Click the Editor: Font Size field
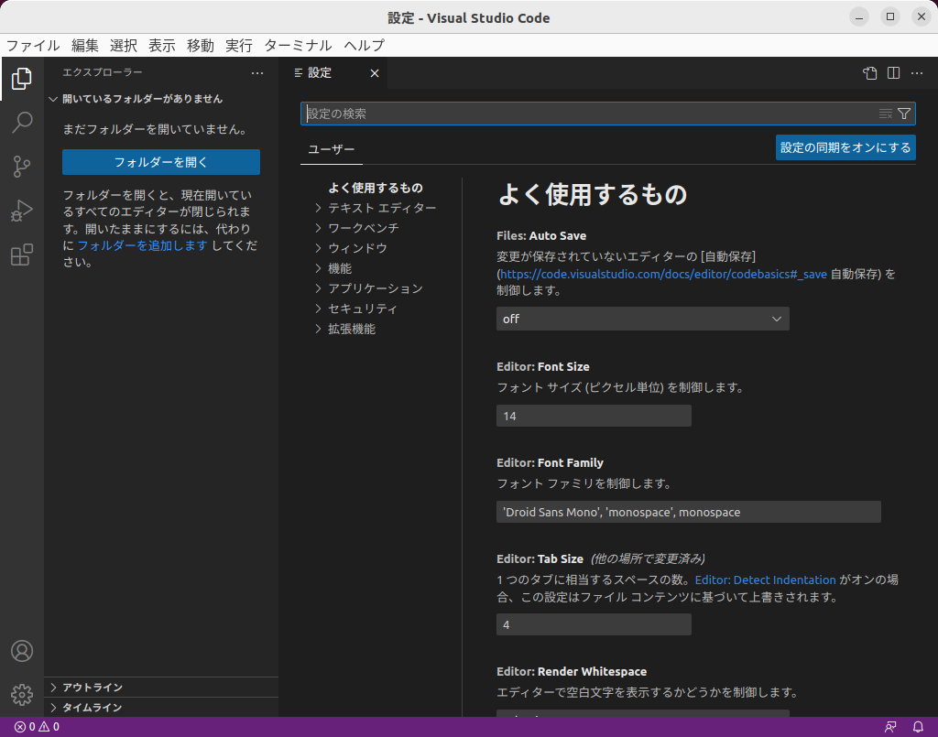The image size is (938, 737). pyautogui.click(x=594, y=416)
